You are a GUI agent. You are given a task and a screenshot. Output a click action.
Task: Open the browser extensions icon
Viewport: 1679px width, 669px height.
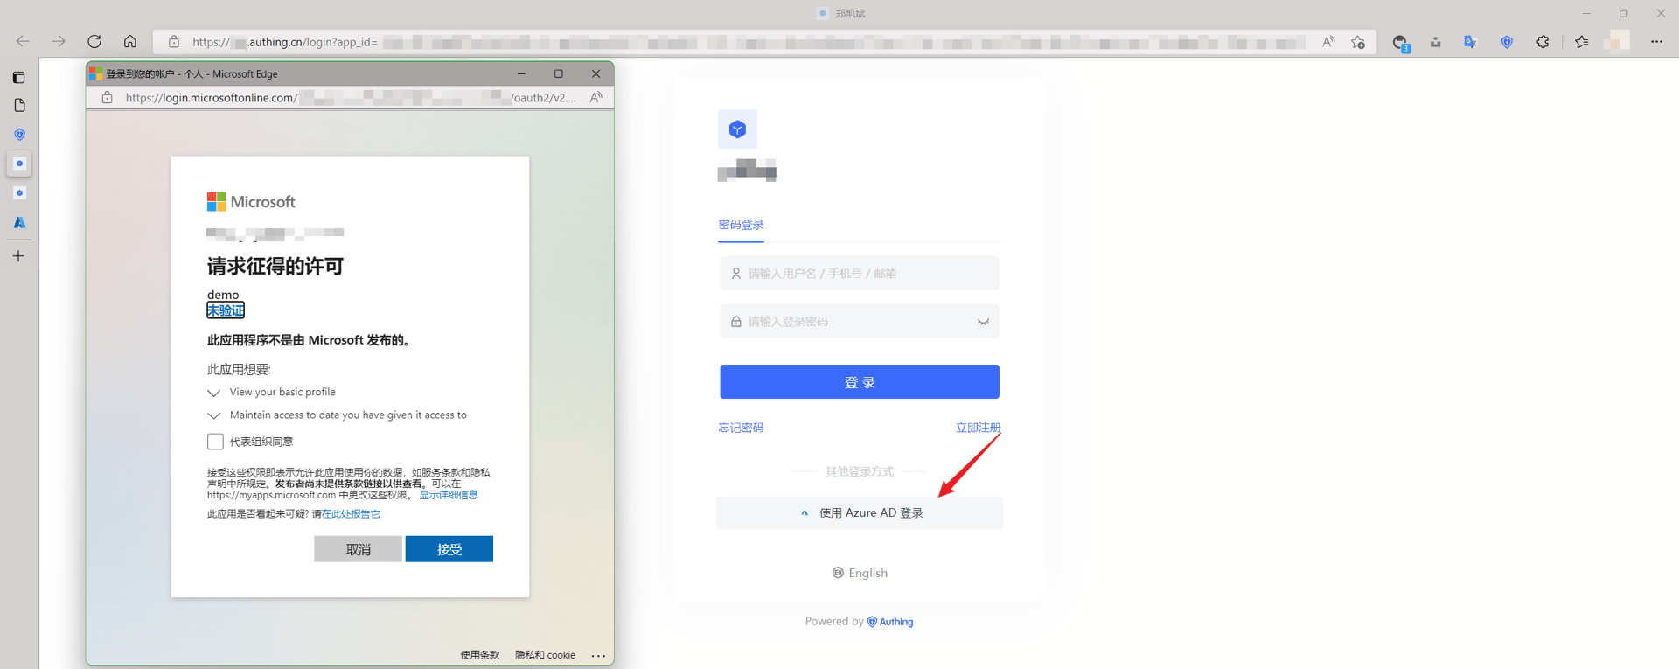click(x=1543, y=42)
